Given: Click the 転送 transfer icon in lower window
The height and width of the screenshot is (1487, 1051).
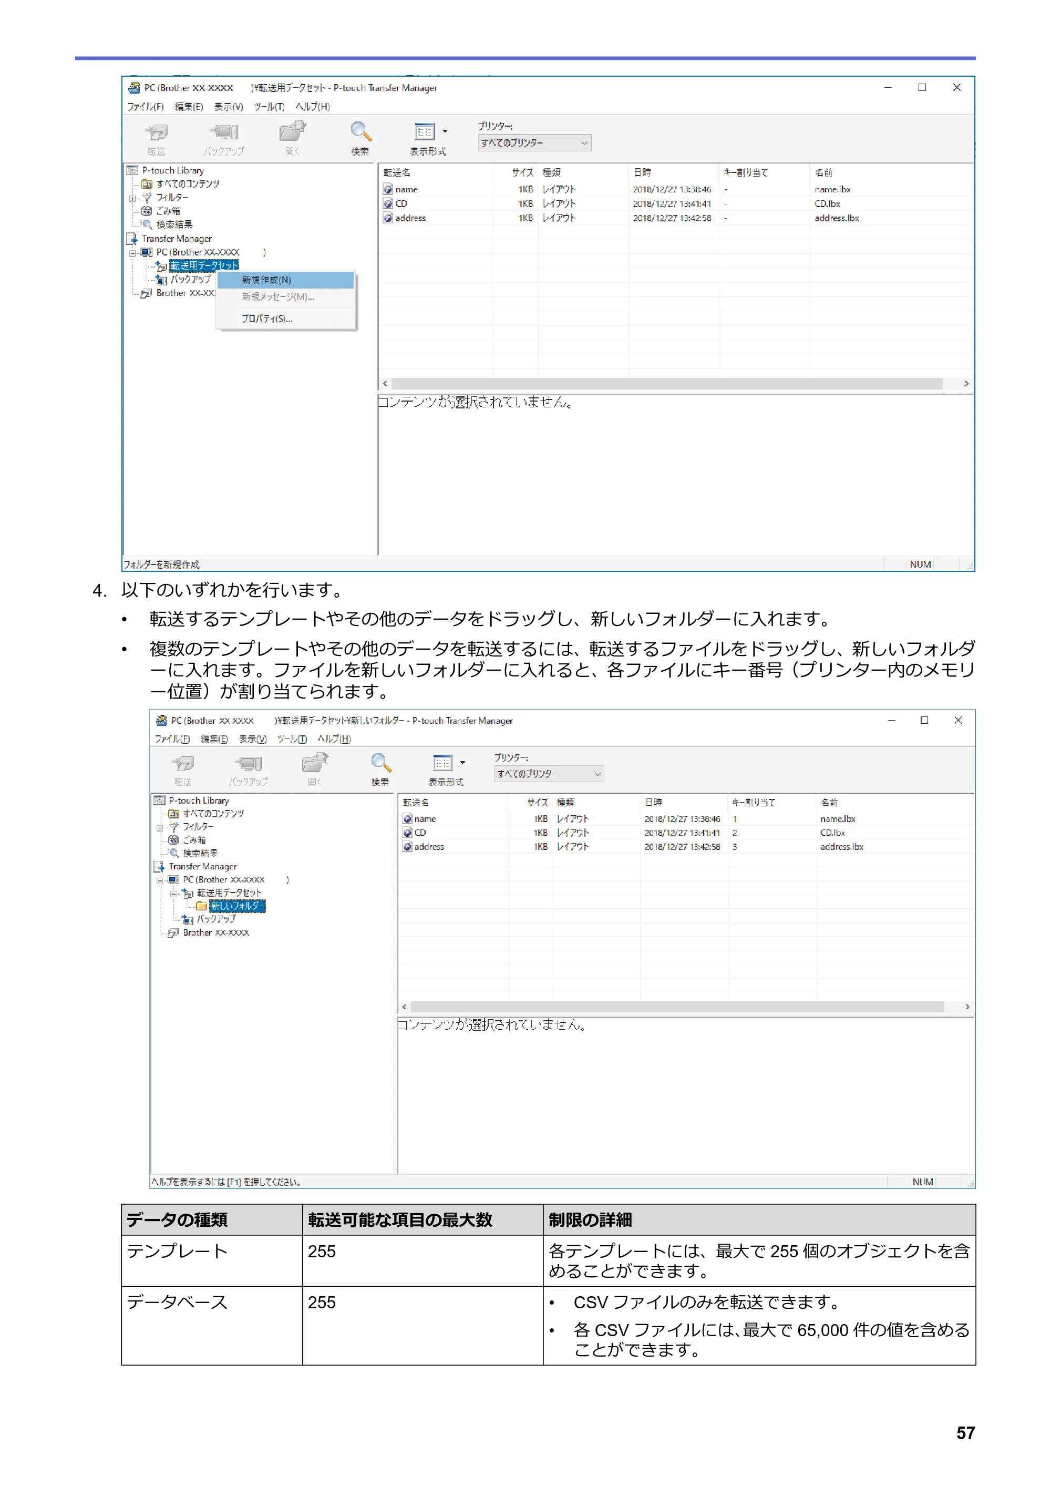Looking at the screenshot, I should pos(183,764).
